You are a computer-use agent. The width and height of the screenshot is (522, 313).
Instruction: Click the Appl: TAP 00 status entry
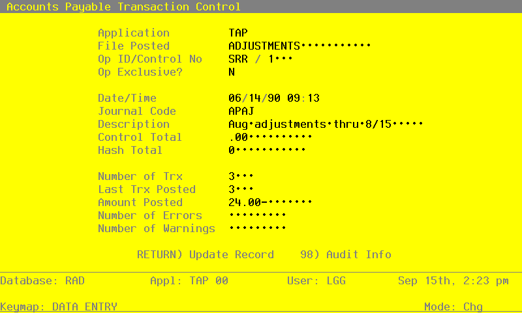(189, 281)
